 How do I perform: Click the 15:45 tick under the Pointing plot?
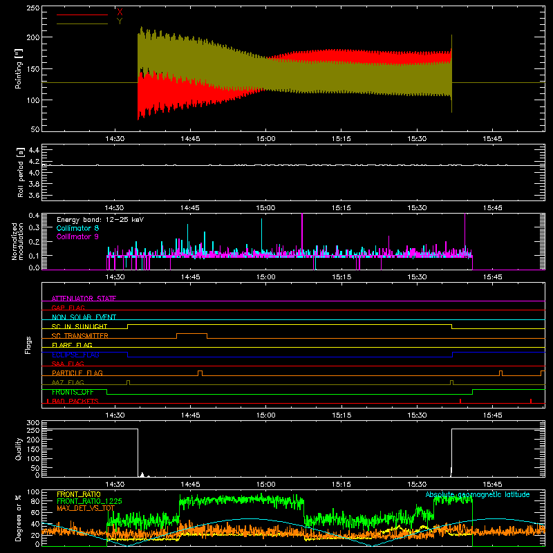point(492,139)
